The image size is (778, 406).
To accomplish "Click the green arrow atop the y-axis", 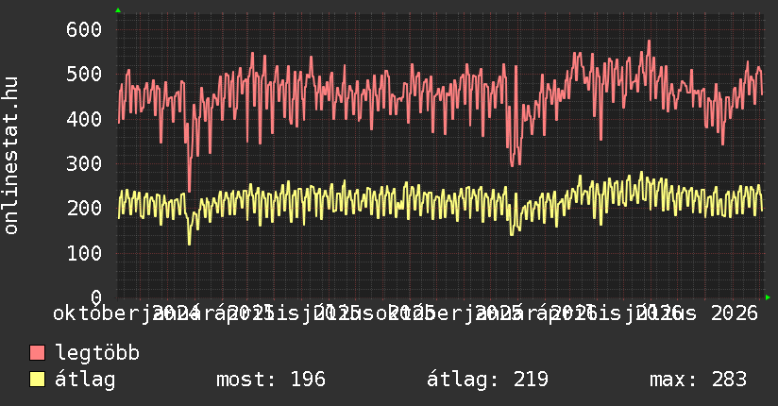I will (x=118, y=10).
